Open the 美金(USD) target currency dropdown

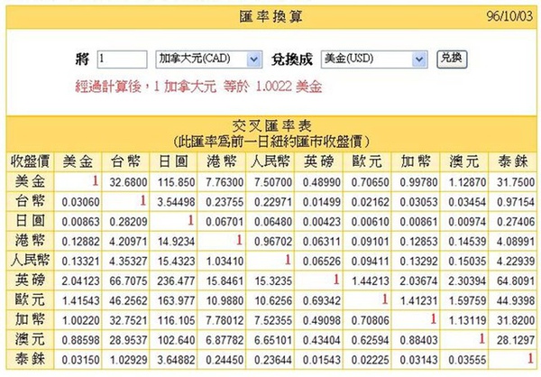(374, 60)
